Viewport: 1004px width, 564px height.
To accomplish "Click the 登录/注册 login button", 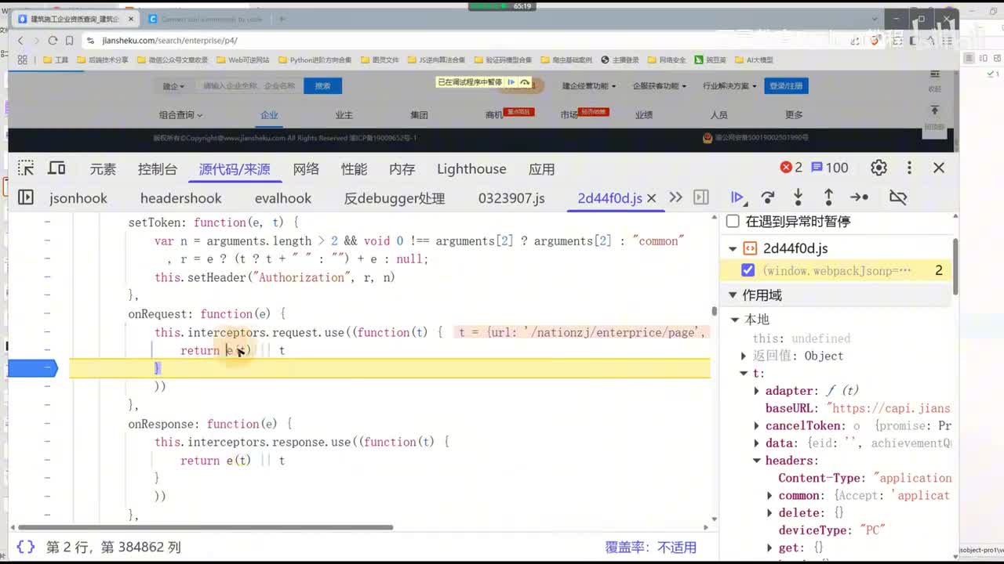I will click(x=786, y=86).
